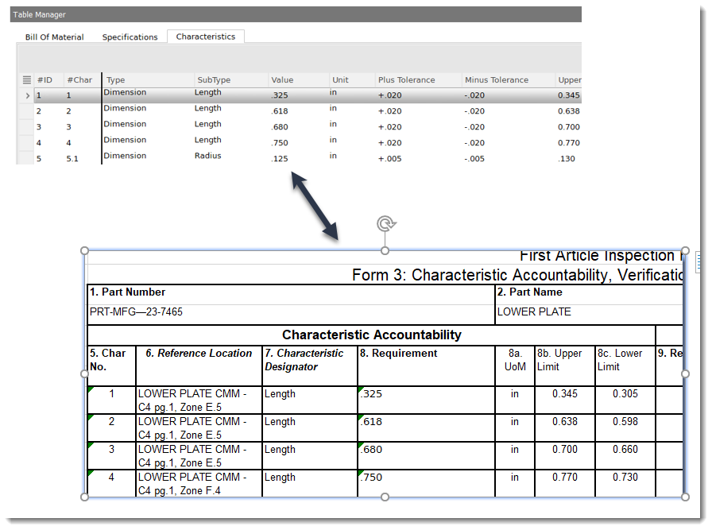Click the row selector arrow beside row 1

27,95
